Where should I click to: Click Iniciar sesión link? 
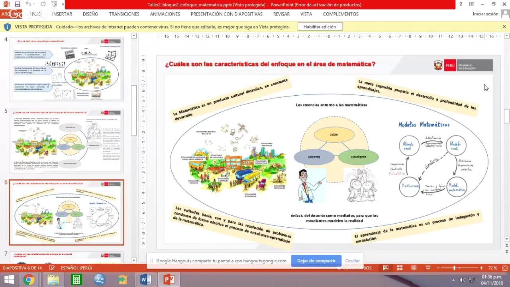pyautogui.click(x=485, y=14)
